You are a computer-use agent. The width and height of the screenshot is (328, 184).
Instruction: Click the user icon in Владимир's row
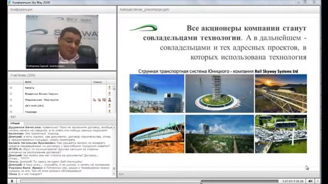pyautogui.click(x=109, y=94)
